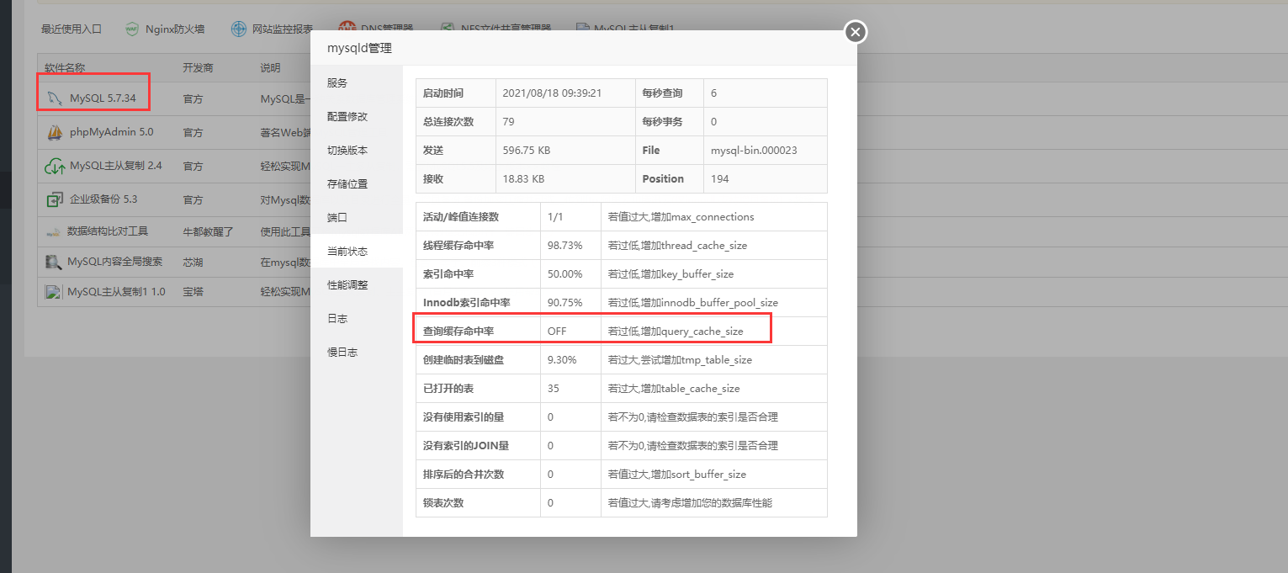Click the 网站监控报表 globe icon
1288x573 pixels.
(239, 29)
